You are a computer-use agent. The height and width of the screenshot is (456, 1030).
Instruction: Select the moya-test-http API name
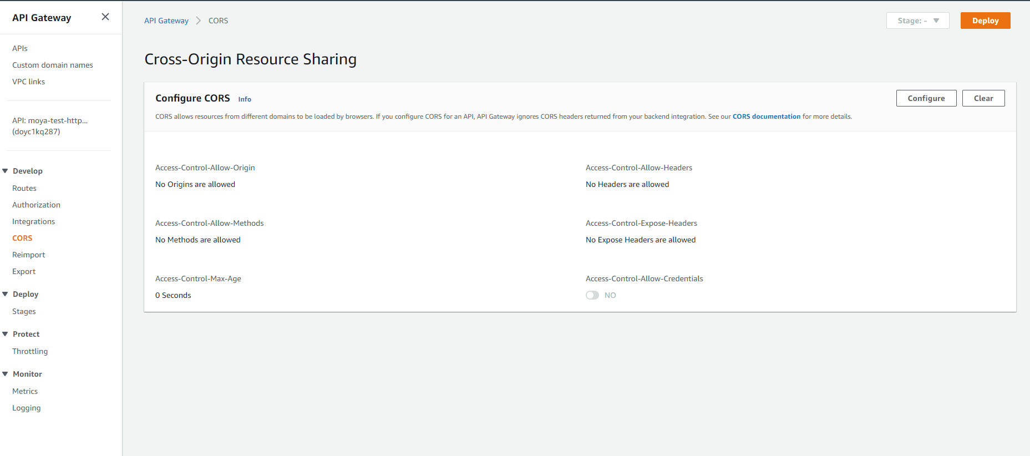pyautogui.click(x=50, y=126)
